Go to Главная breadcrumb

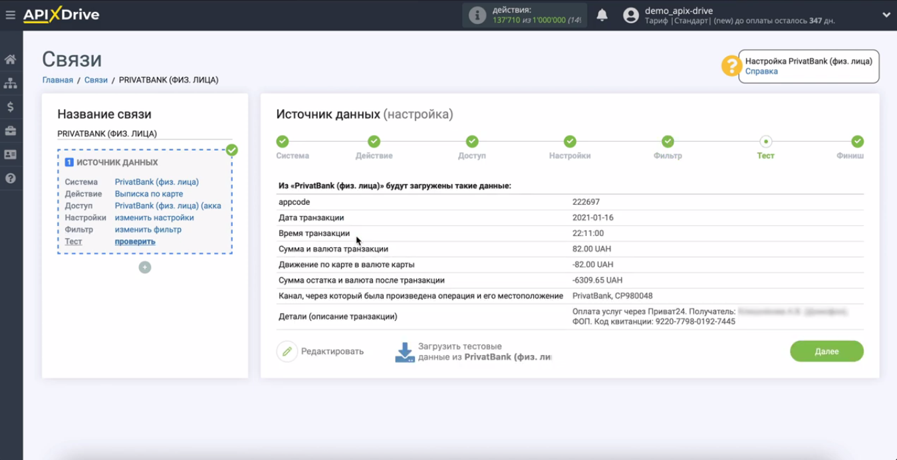(x=58, y=80)
